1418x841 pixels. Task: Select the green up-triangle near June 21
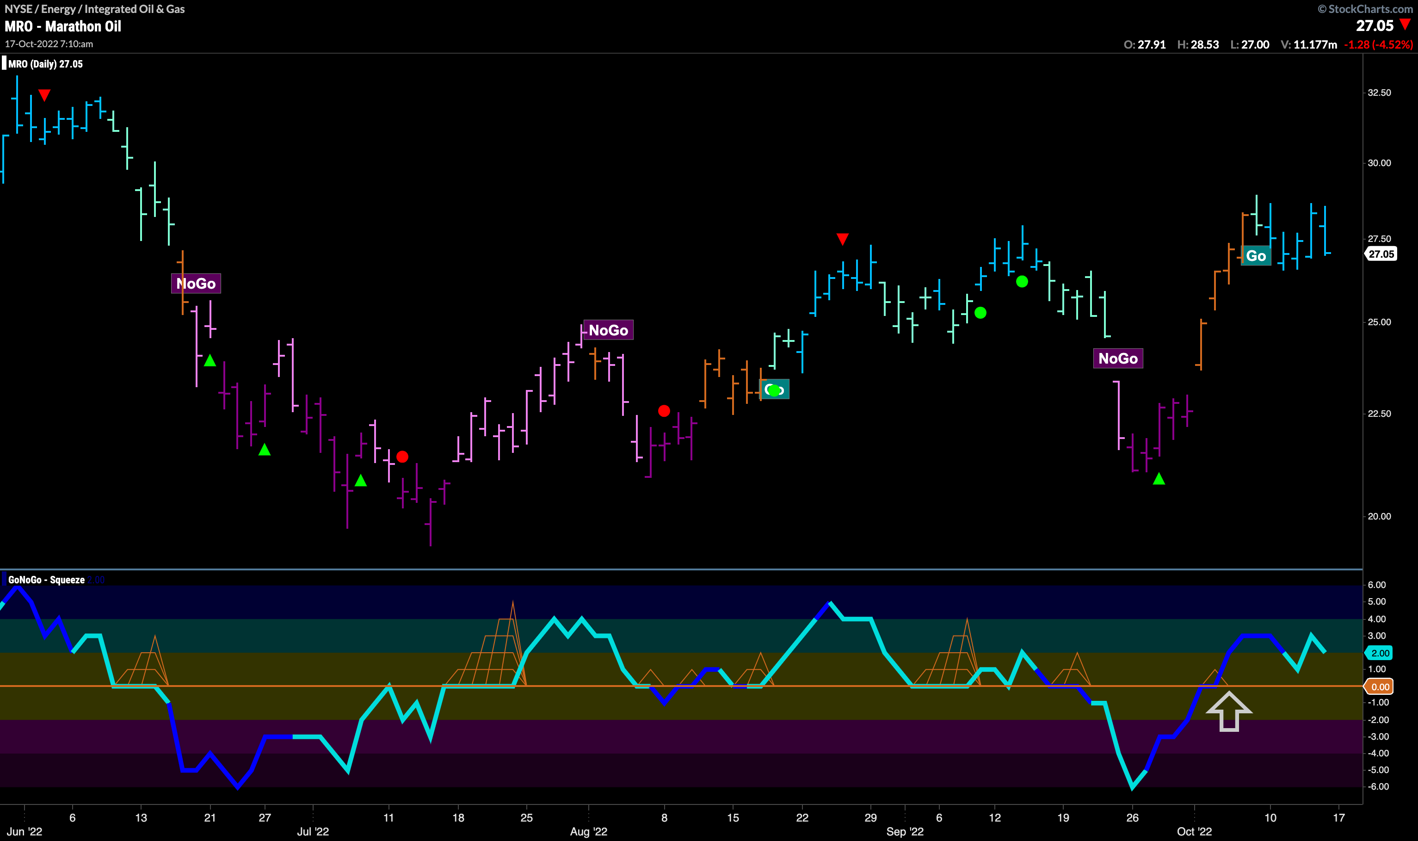click(210, 360)
